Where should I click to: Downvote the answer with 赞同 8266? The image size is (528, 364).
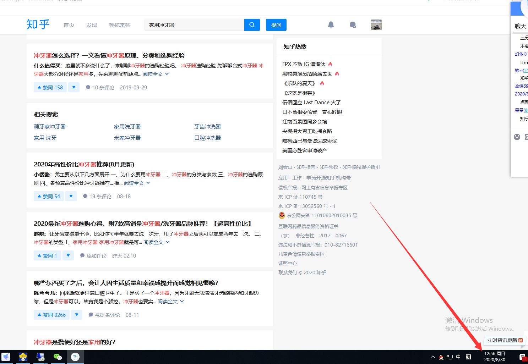[x=77, y=315]
